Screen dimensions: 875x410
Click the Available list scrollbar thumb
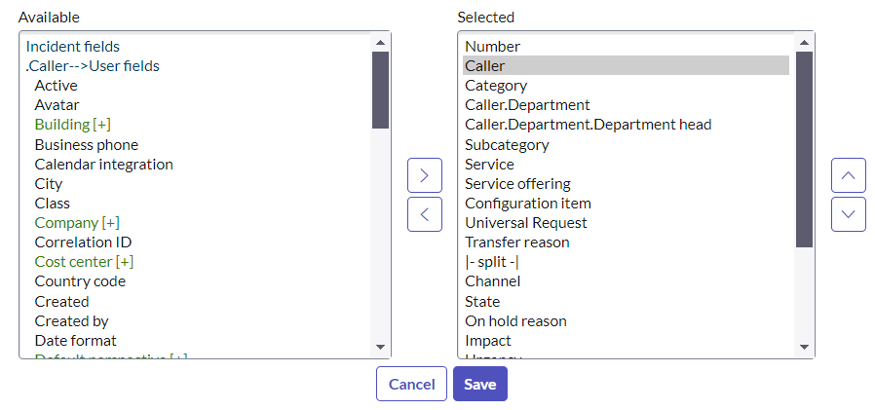380,90
